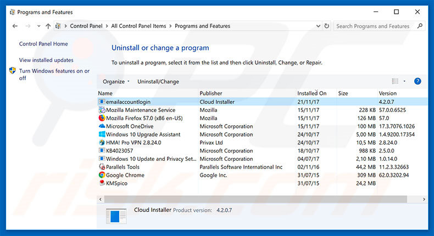Viewport: 434px width, 236px height.
Task: Select the Microsoft OneDrive cloud icon
Action: pos(102,126)
